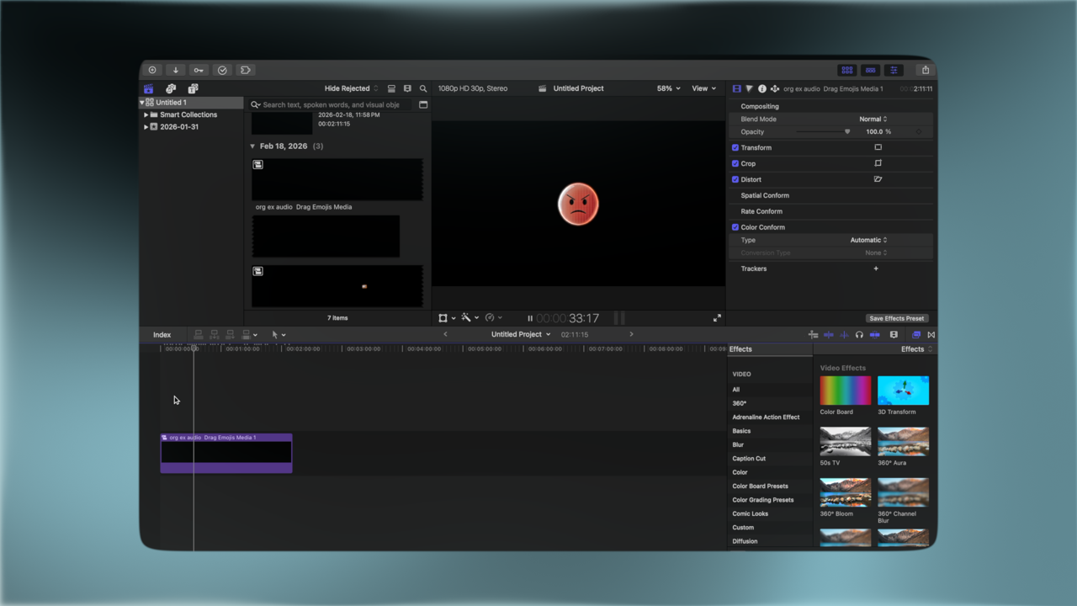Open the Share inspector icon
The width and height of the screenshot is (1077, 606).
click(775, 88)
